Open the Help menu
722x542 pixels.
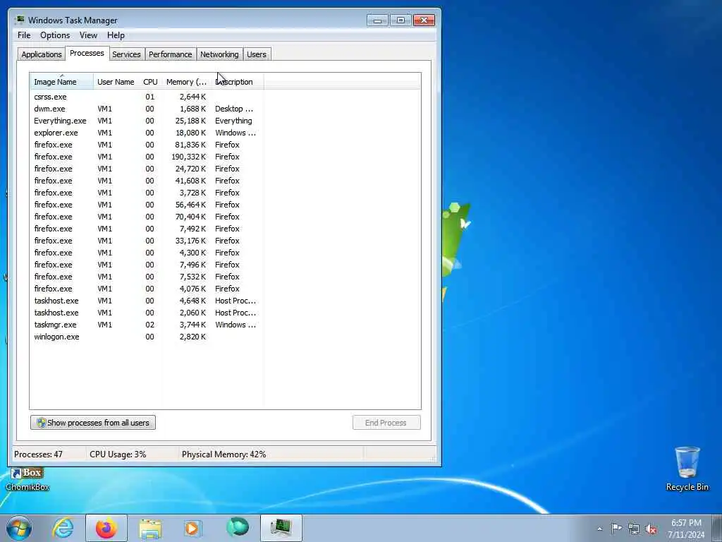tap(116, 35)
